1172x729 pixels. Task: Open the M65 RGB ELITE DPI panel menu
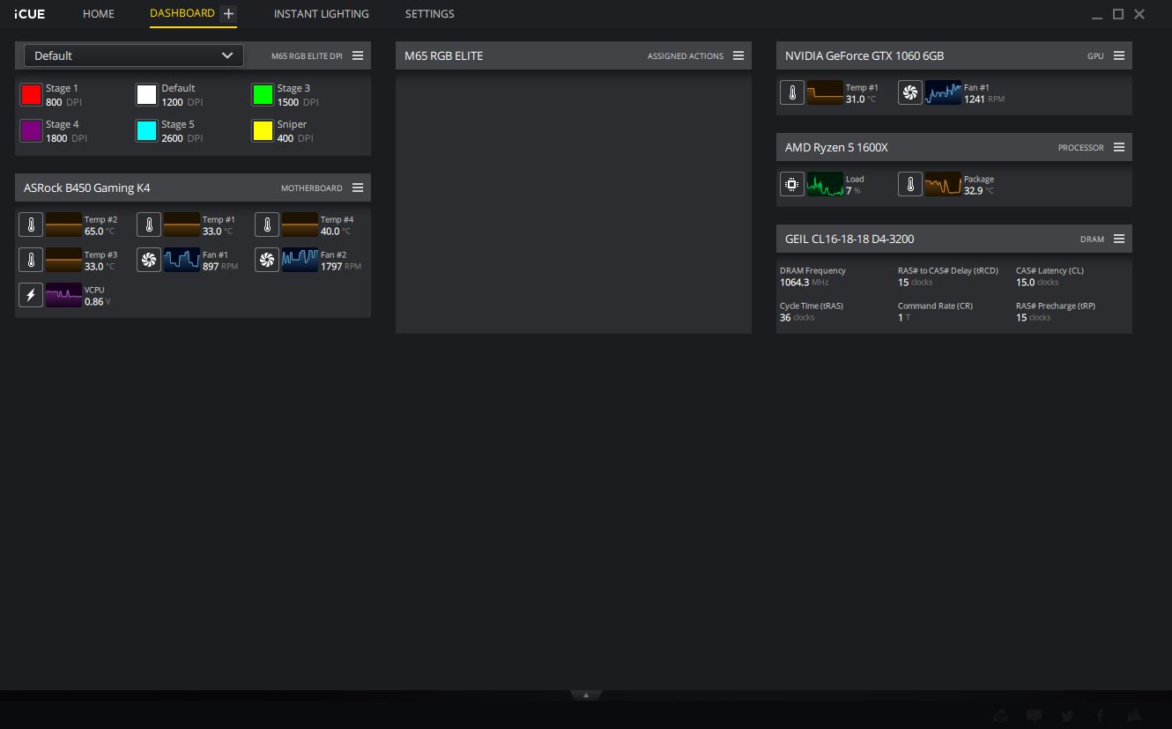358,55
